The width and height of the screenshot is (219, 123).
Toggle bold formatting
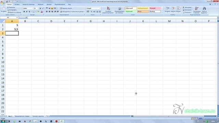(24, 12)
